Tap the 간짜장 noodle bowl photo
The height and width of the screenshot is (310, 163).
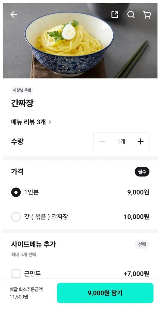80,41
